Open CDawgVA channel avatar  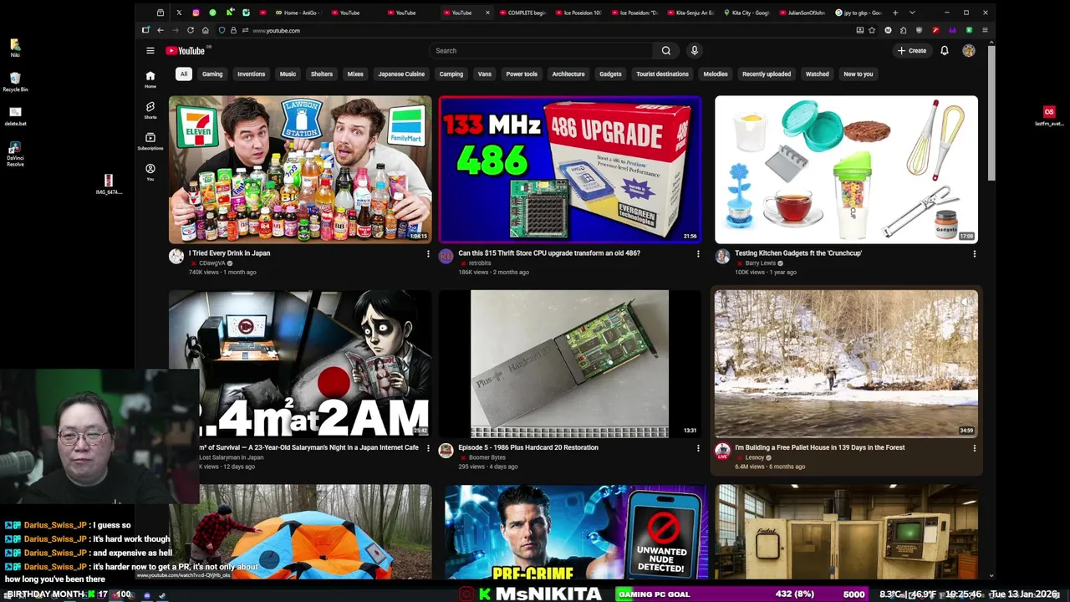(x=176, y=257)
